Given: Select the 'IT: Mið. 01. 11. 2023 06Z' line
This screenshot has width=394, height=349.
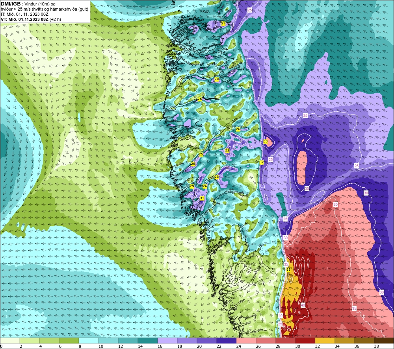Looking at the screenshot, I should [x=24, y=14].
